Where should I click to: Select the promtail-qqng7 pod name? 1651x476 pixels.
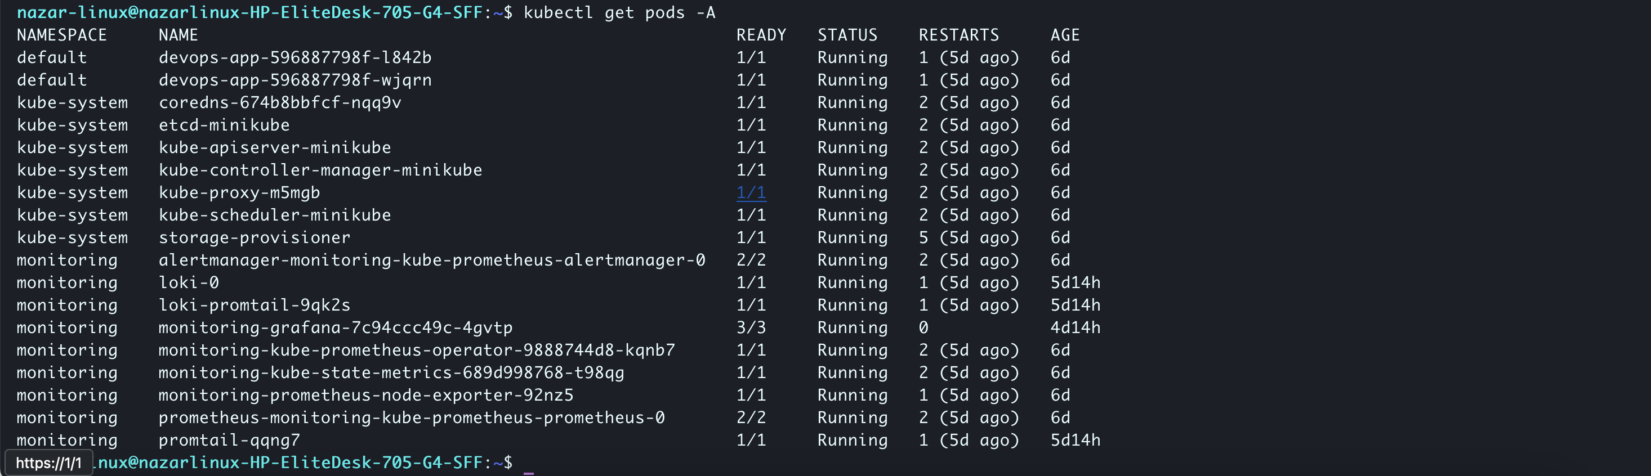[229, 440]
